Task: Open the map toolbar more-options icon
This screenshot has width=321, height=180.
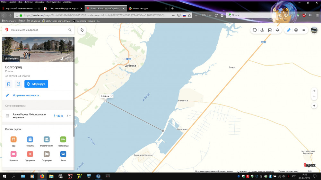Action: [304, 30]
